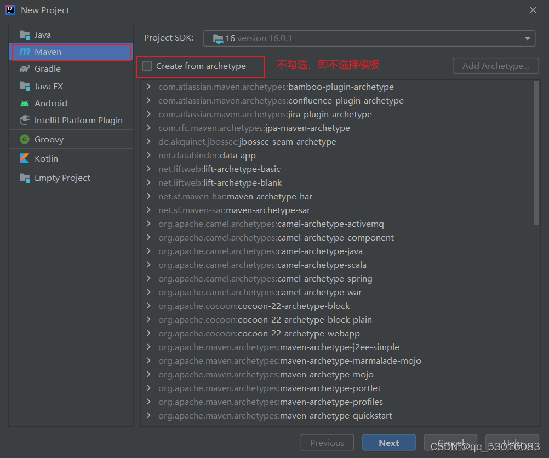Click the Next button
The image size is (549, 458).
click(388, 443)
